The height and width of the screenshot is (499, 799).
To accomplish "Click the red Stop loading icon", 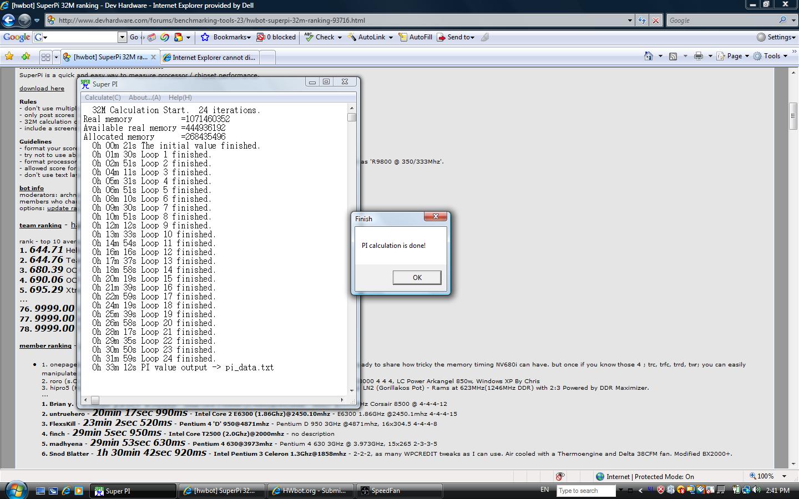I will [x=656, y=21].
